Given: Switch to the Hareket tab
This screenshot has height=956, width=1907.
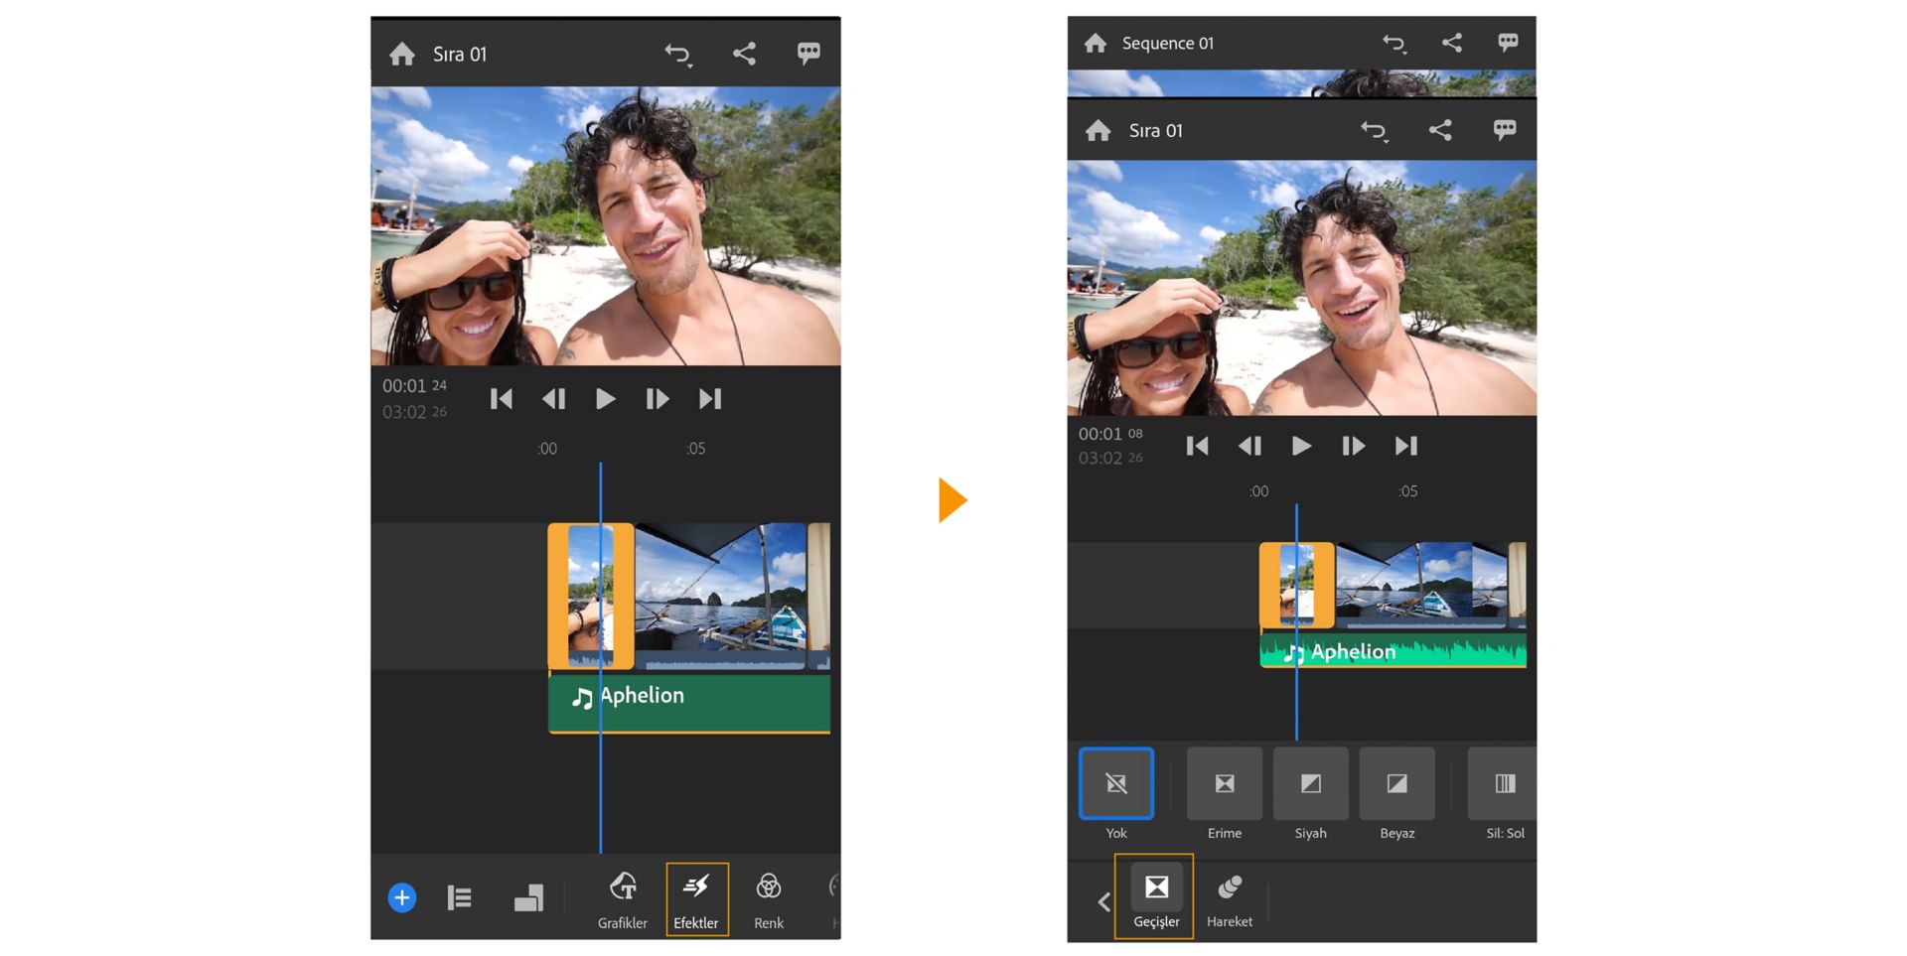Looking at the screenshot, I should 1230,899.
